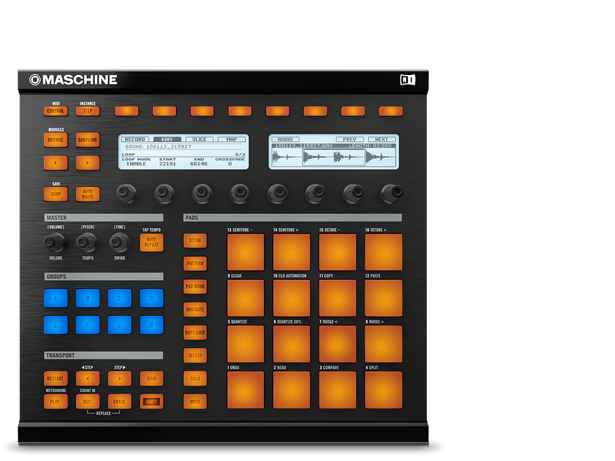Click the Tempo knob in Master
The width and height of the screenshot is (615, 461).
87,242
